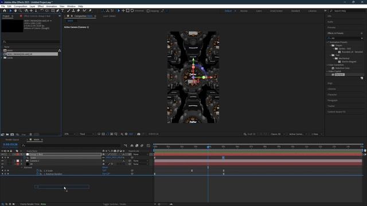
Task: Toggle stopwatch for the Rotation Random property
Action: (x=37, y=174)
